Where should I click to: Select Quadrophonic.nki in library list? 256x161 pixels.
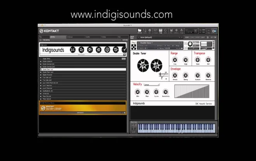click(x=83, y=91)
